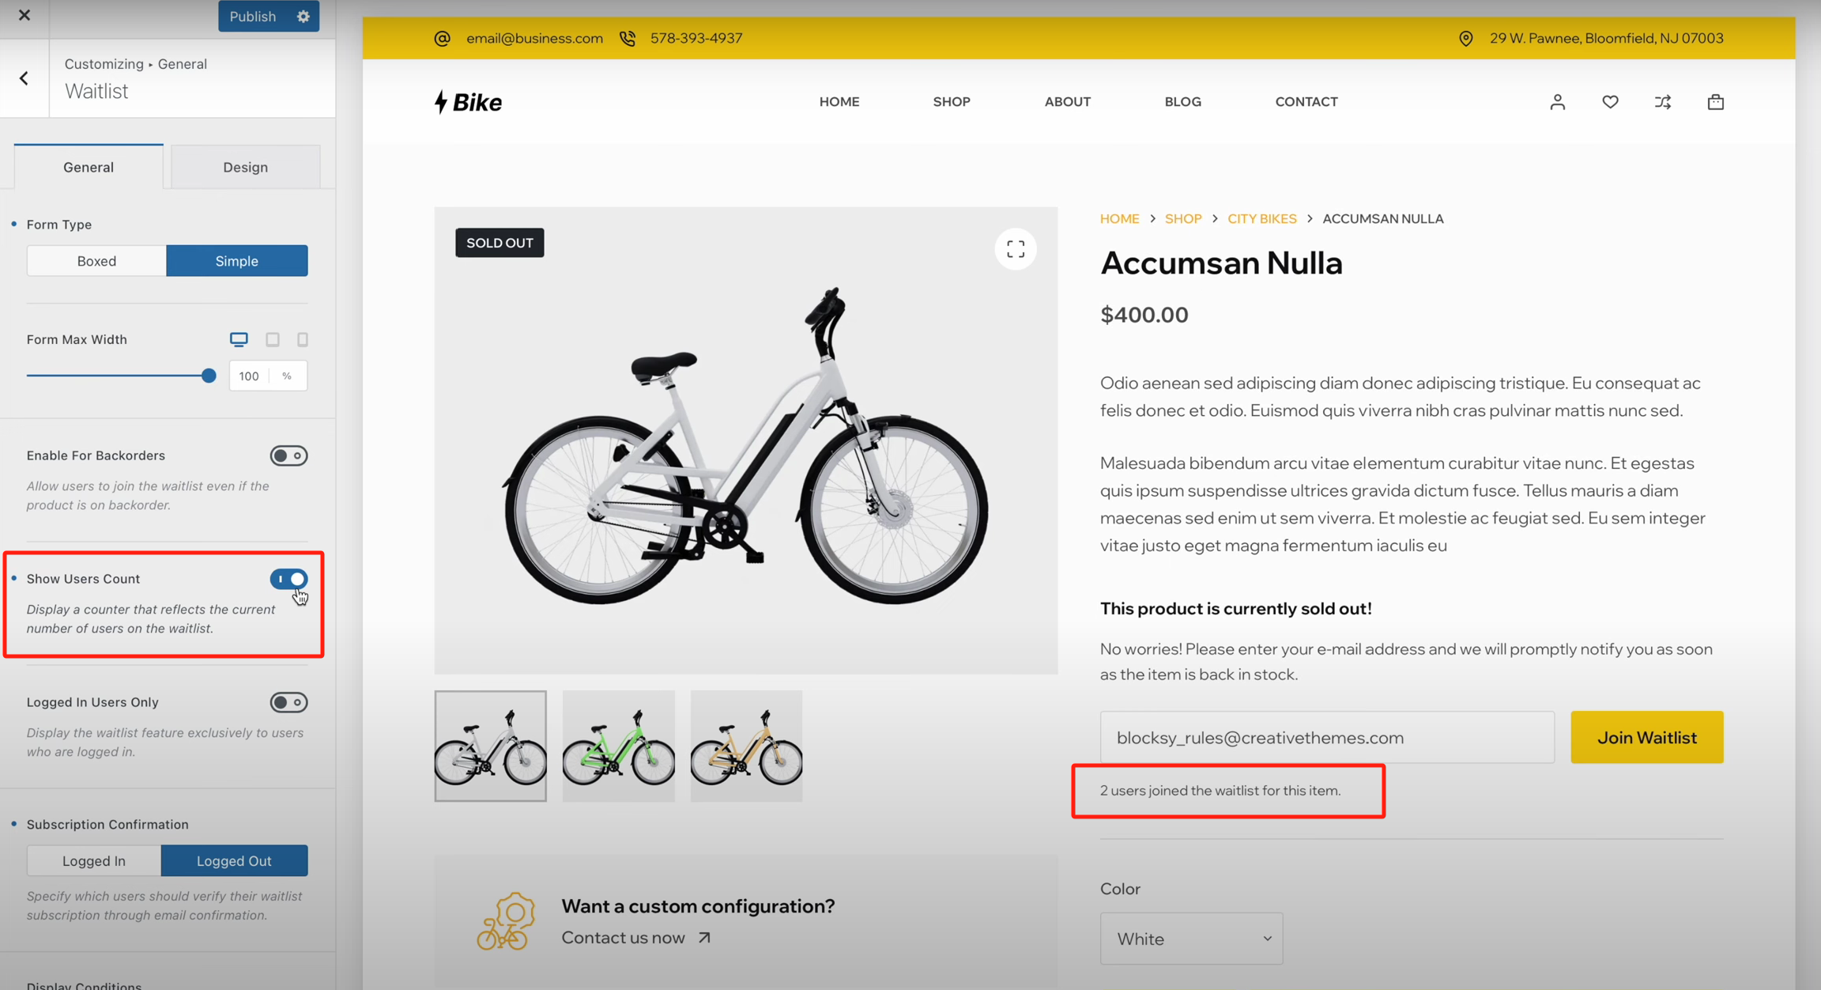Expand the product image to fullscreen
The width and height of the screenshot is (1821, 990).
(1016, 249)
